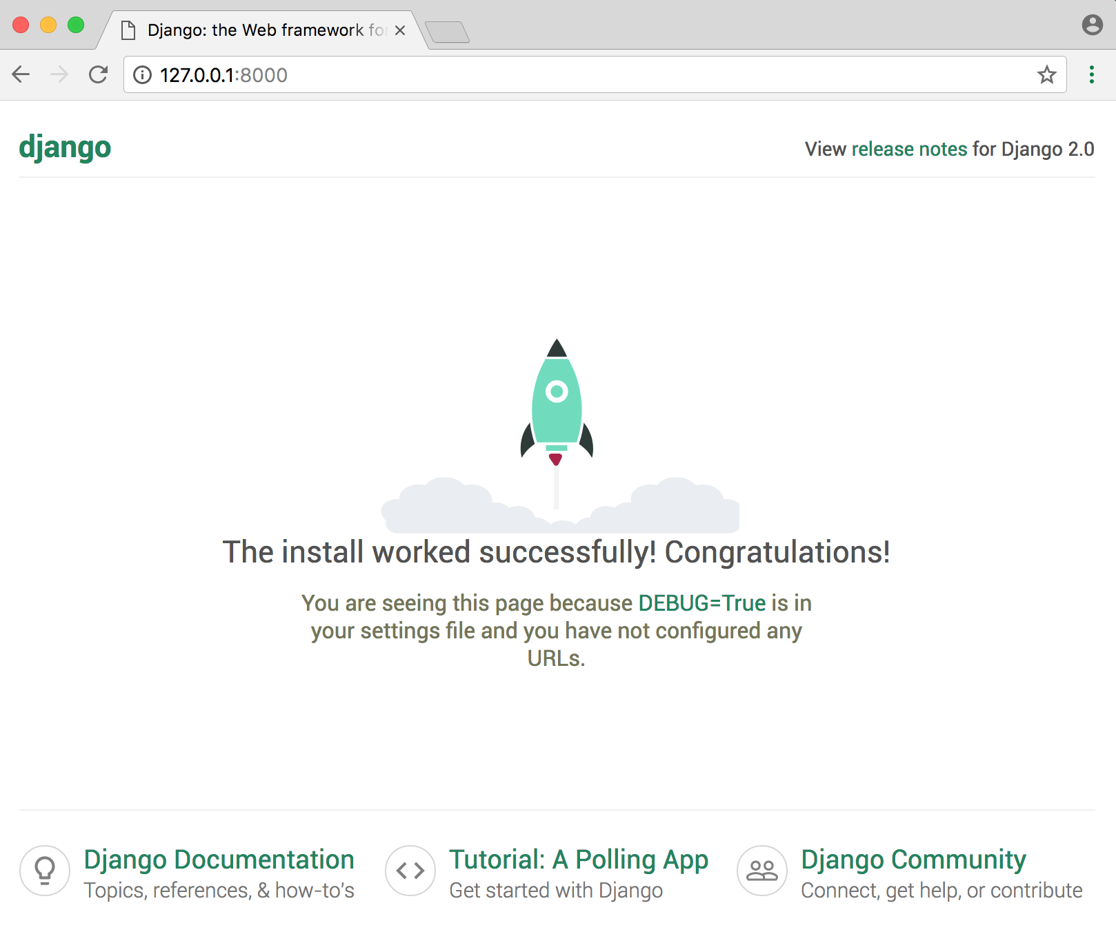Open the release notes link
The height and width of the screenshot is (932, 1116).
tap(909, 149)
